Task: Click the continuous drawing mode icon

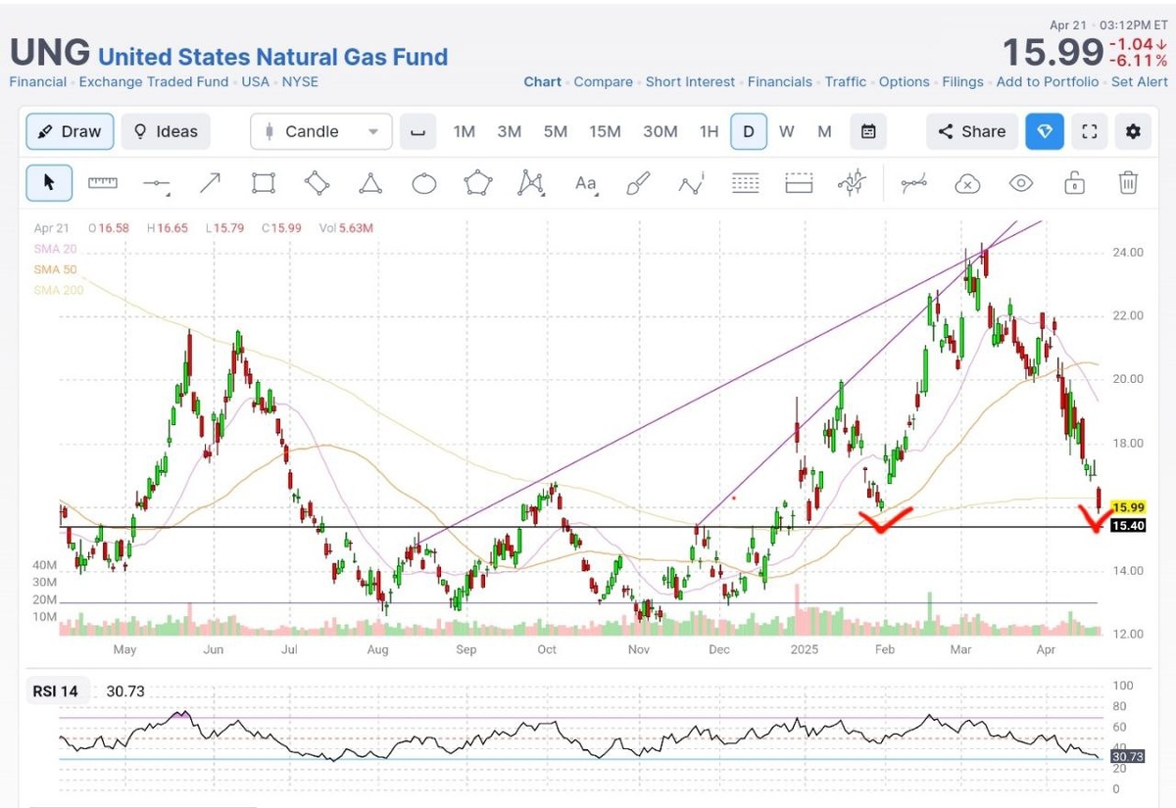Action: tap(914, 182)
